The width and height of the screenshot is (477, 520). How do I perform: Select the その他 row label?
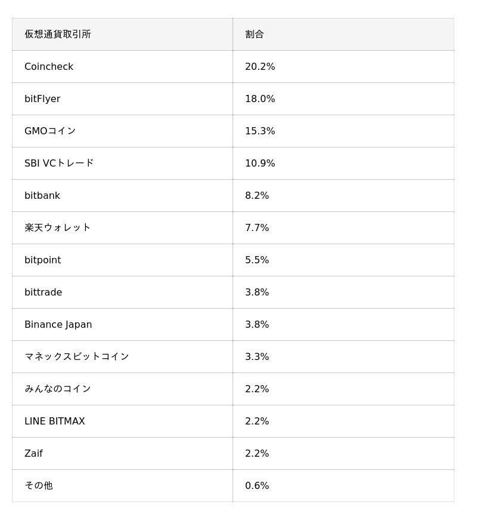[x=38, y=485]
